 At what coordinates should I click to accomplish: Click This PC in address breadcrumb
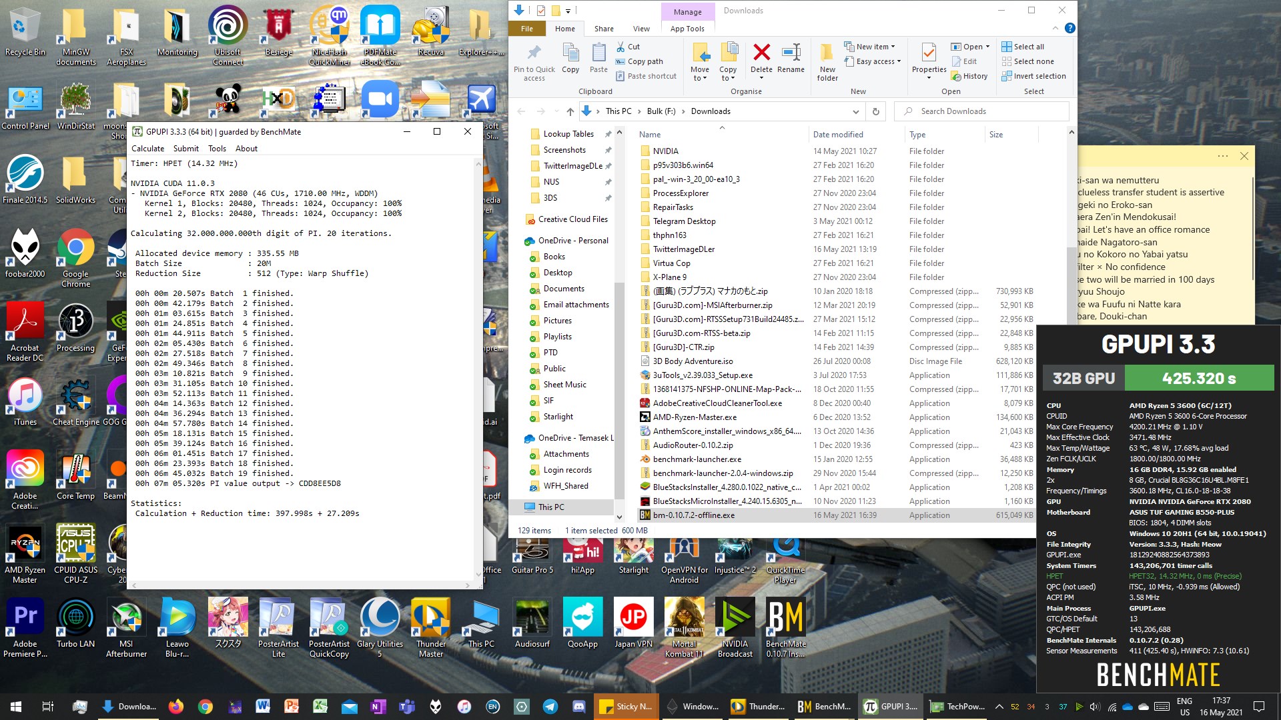[x=618, y=111]
